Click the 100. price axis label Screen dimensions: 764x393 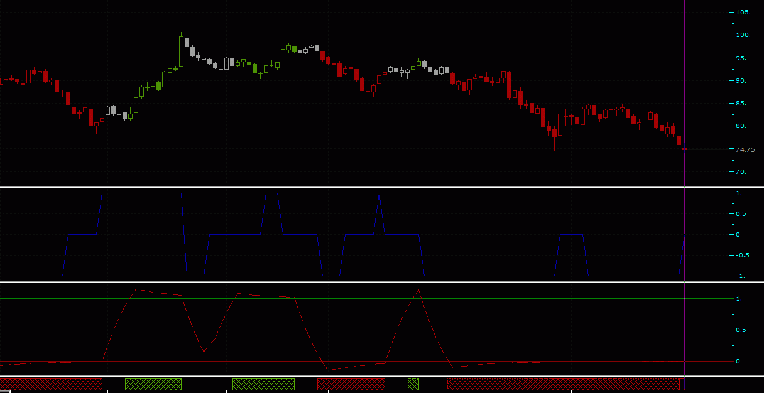[743, 35]
